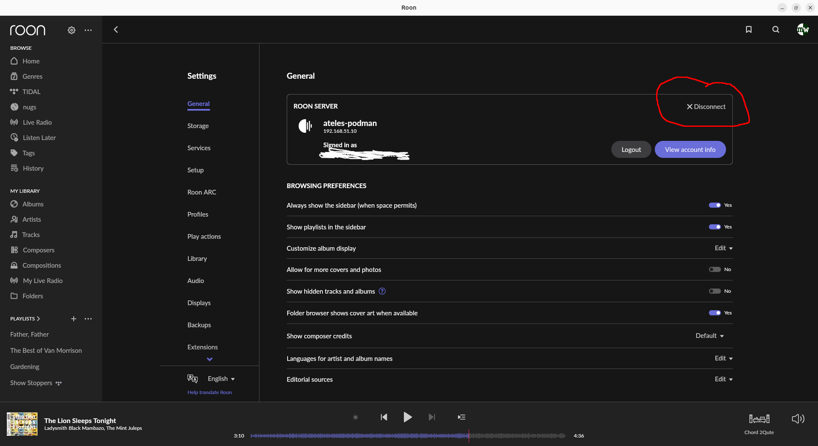The height and width of the screenshot is (446, 818).
Task: Click the Roon logo in the sidebar
Action: (x=28, y=30)
